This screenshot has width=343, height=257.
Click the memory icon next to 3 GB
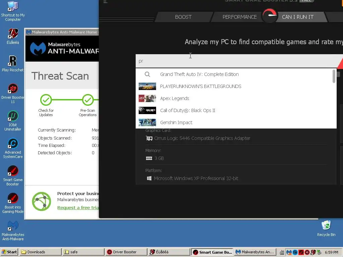149,158
